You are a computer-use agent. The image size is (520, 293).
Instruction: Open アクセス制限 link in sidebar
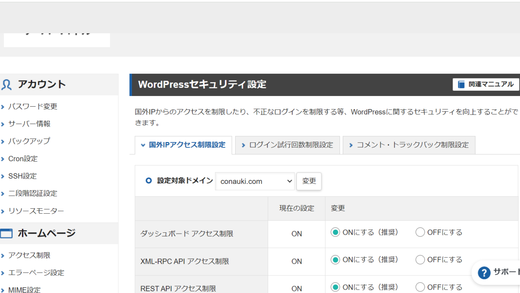(x=29, y=256)
